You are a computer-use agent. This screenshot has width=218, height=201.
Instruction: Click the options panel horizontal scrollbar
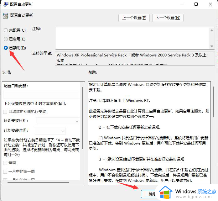coord(39,182)
